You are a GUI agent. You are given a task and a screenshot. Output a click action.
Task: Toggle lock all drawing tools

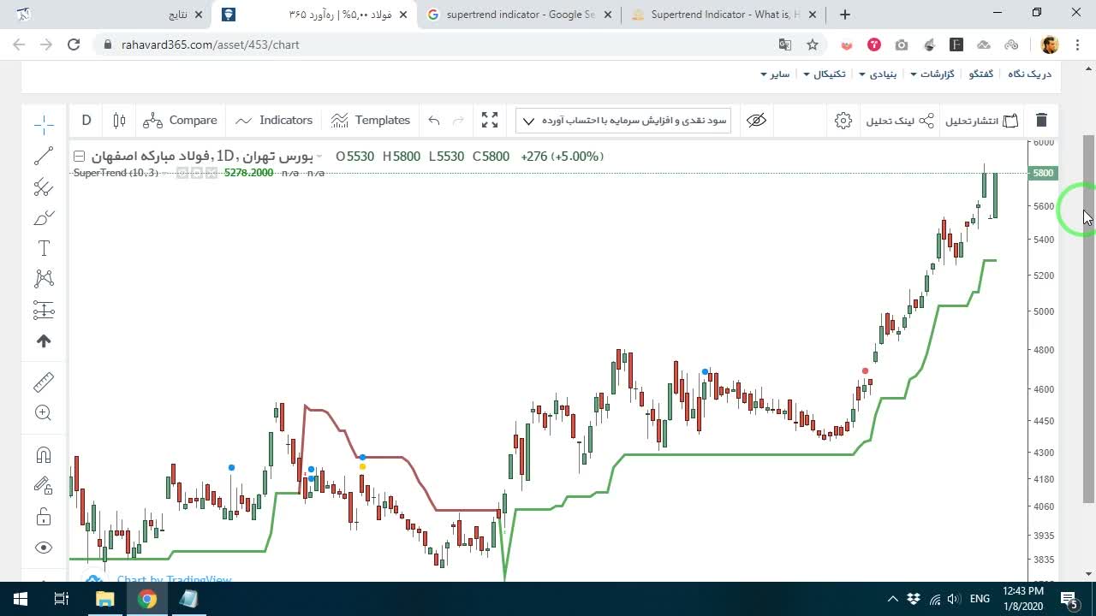44,517
